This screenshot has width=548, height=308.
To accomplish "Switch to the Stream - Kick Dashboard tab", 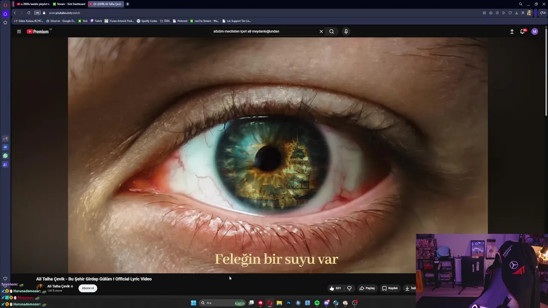I will tap(69, 4).
